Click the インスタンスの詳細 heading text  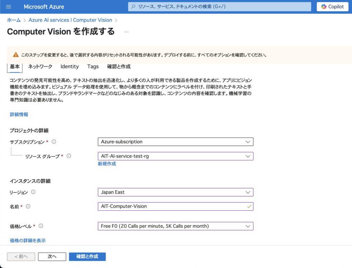coord(30,181)
